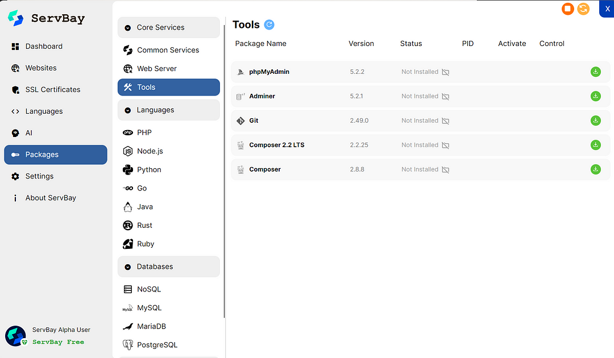Collapse the Languages section in package list
The image size is (614, 358).
[x=168, y=110]
